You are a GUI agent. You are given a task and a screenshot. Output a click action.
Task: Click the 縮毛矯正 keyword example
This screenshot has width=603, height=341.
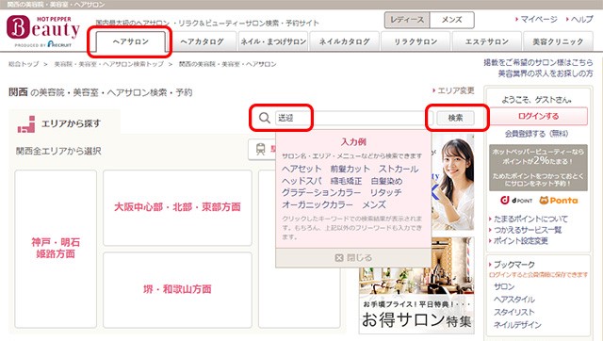[x=346, y=181]
